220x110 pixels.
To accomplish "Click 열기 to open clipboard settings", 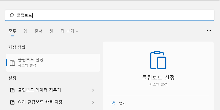I will (x=122, y=104).
